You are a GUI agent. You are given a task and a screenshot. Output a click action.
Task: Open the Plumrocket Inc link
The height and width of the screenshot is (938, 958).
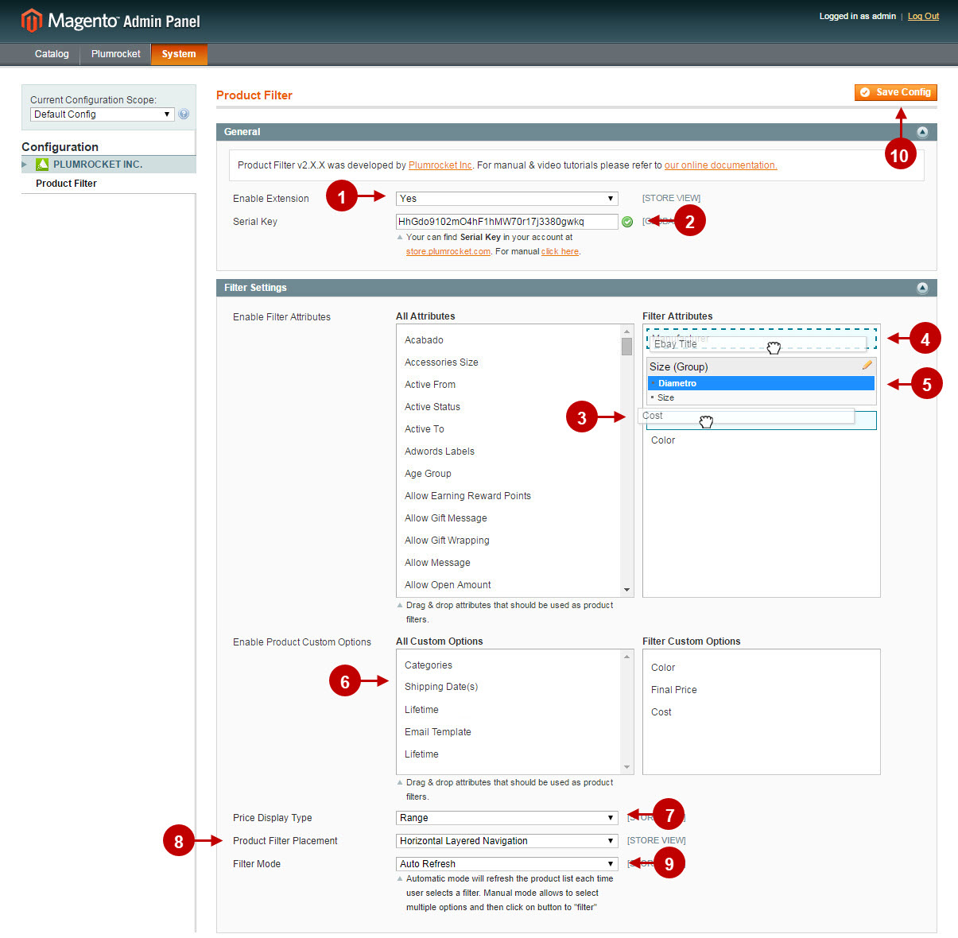(440, 165)
